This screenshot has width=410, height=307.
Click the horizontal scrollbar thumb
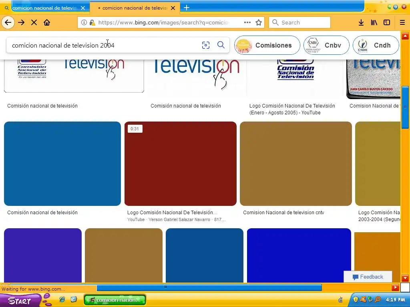click(209, 287)
